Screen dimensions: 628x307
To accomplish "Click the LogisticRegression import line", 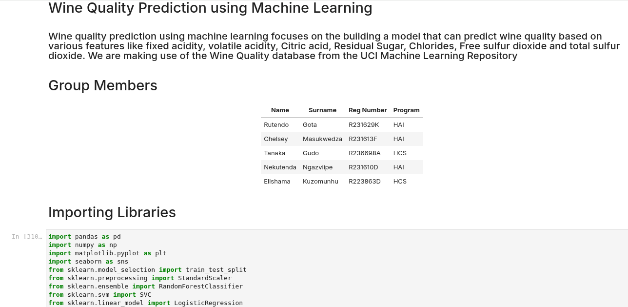I will coord(145,303).
